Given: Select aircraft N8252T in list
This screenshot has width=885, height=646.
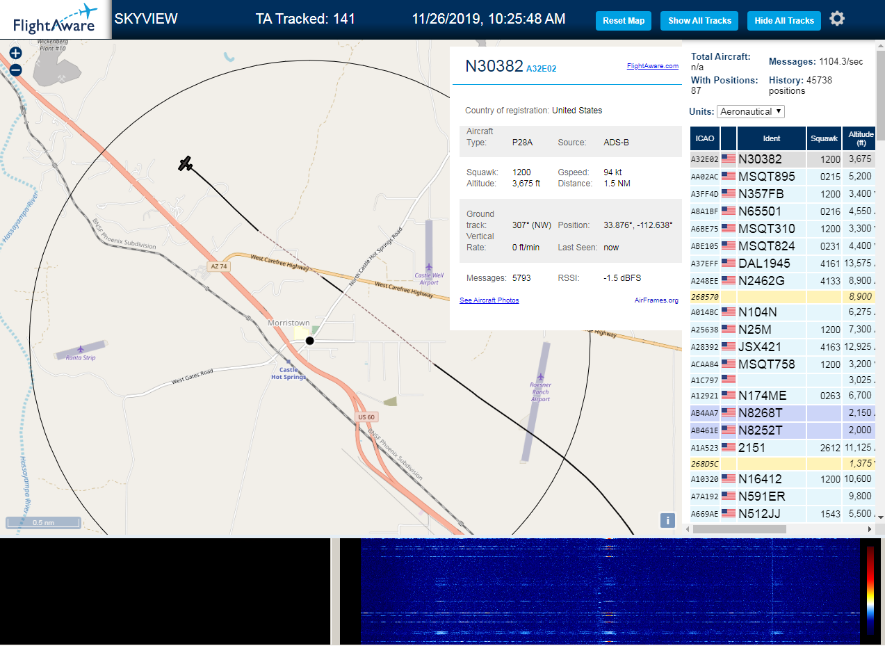Looking at the screenshot, I should [x=783, y=430].
